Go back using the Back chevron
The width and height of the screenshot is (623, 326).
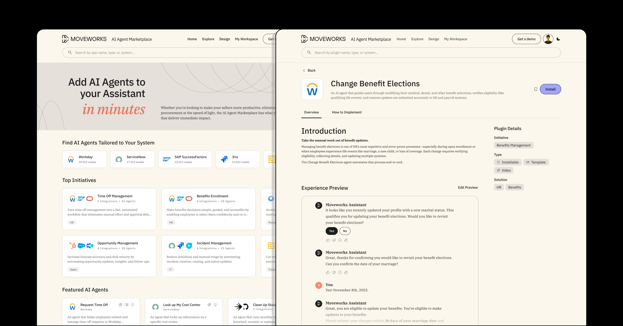(x=304, y=70)
